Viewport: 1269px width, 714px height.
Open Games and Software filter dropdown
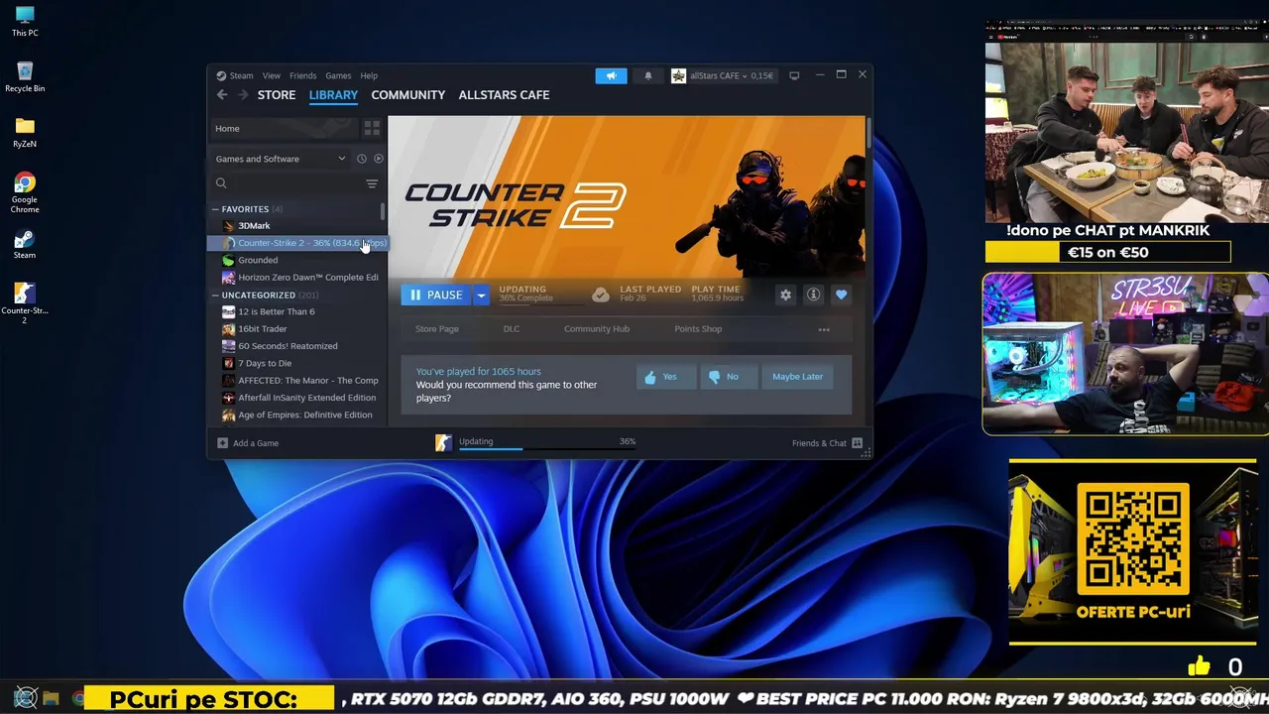tap(281, 159)
